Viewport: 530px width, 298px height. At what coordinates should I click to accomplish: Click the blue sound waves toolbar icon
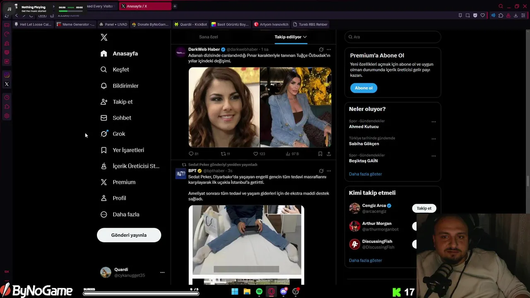pyautogui.click(x=493, y=15)
